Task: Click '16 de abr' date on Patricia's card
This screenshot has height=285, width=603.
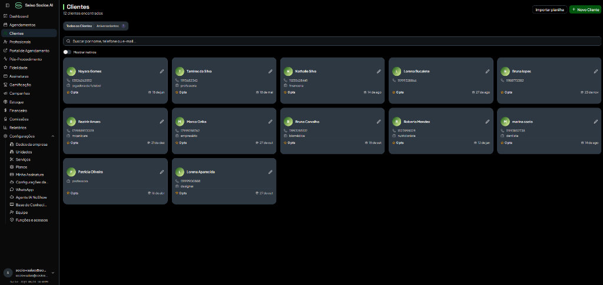Action: 159,193
